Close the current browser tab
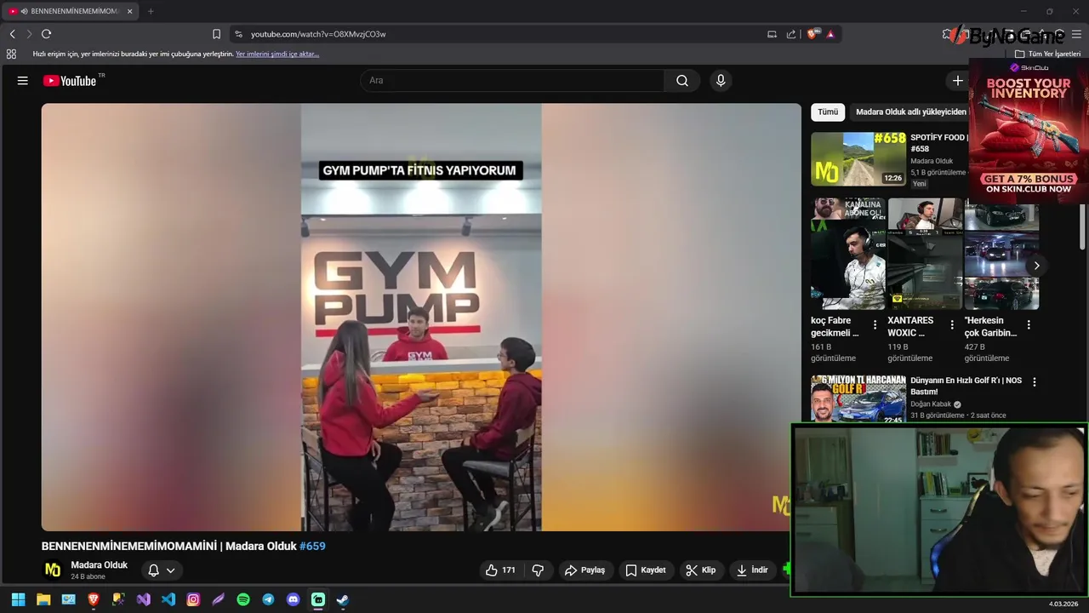Screen dimensions: 1089x613 [130, 11]
